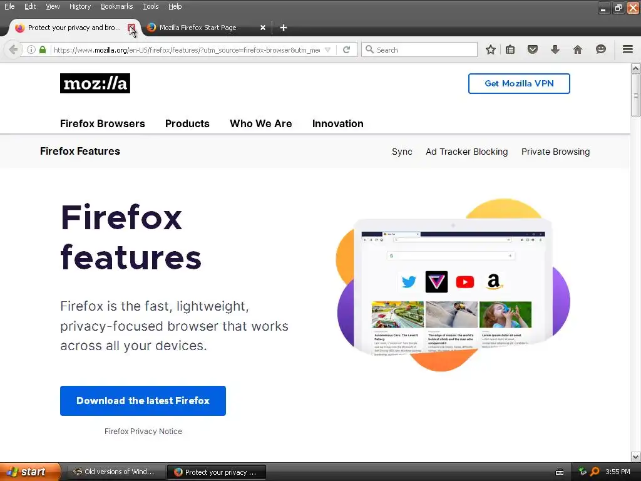Open address bar history dropdown arrow
Image resolution: width=641 pixels, height=481 pixels.
[x=327, y=50]
